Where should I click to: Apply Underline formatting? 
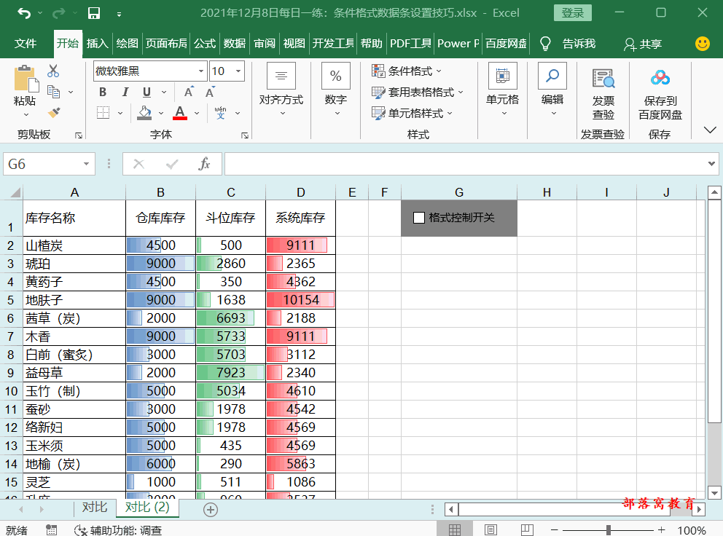(x=146, y=92)
